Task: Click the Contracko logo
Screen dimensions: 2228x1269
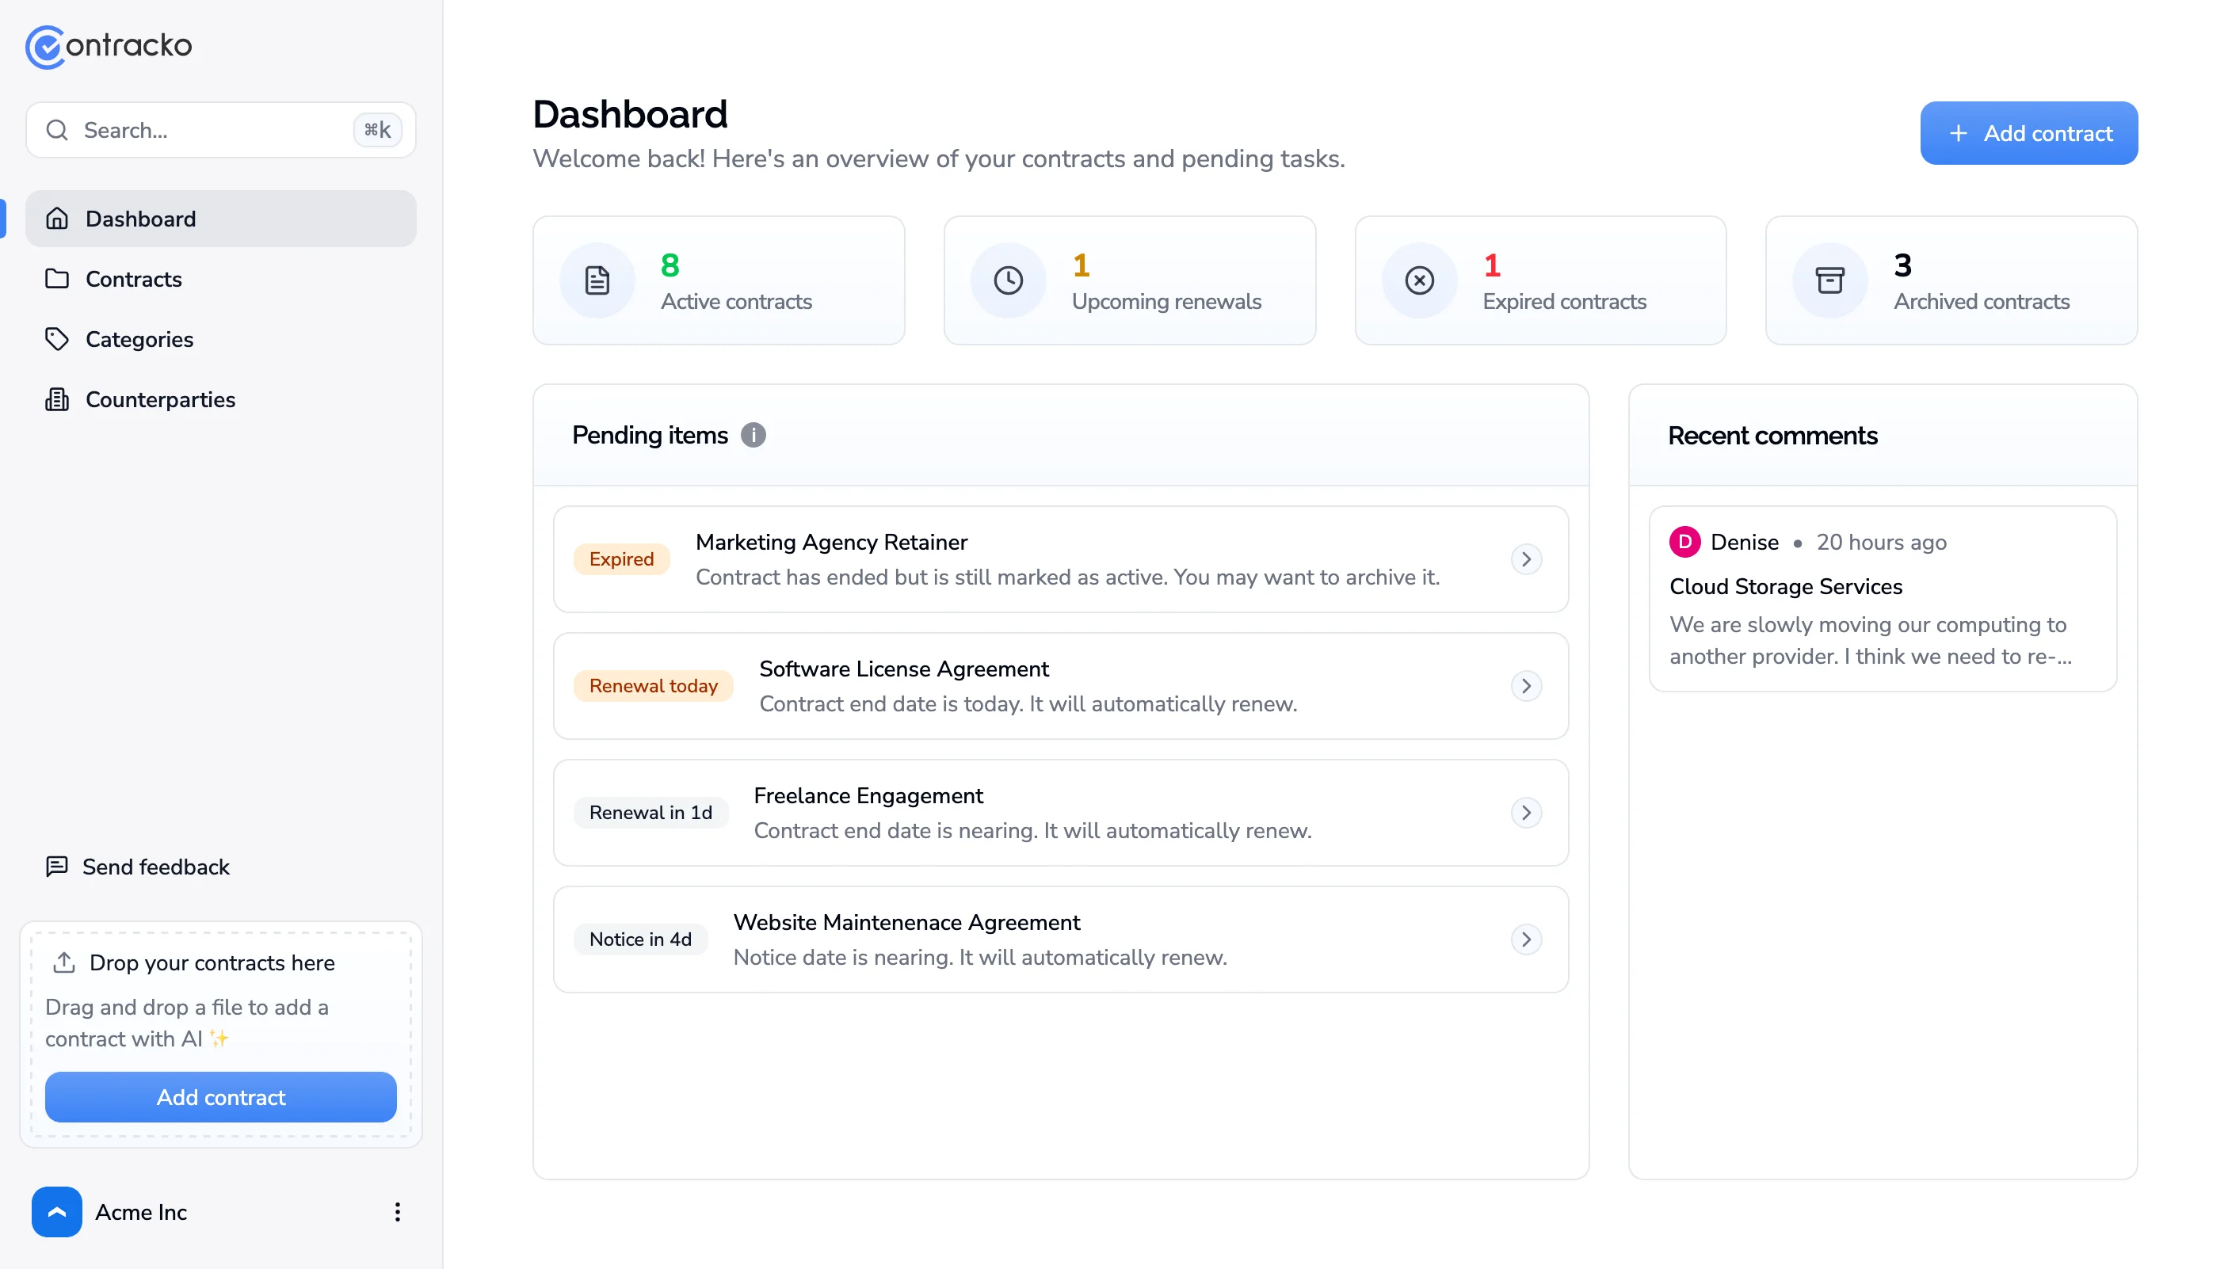Action: [x=108, y=46]
